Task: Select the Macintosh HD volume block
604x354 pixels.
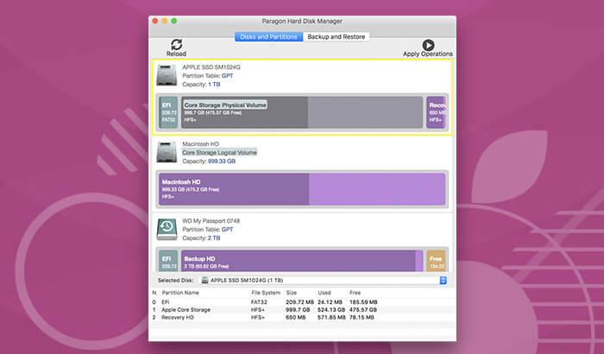Action: pyautogui.click(x=302, y=189)
